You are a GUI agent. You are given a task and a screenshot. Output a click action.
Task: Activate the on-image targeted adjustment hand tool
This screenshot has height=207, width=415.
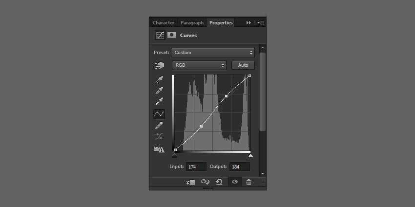click(159, 65)
